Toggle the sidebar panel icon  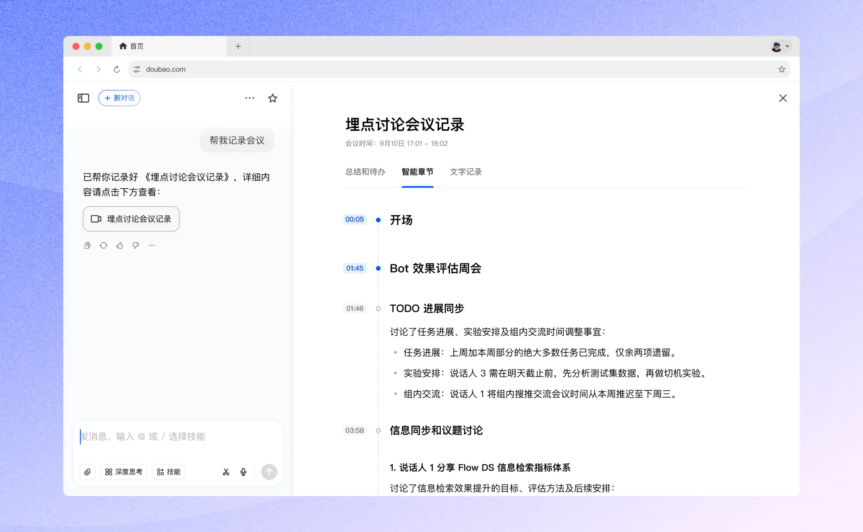coord(83,98)
